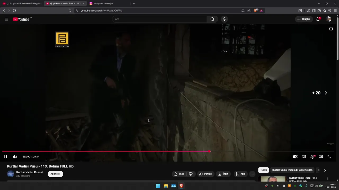Viewport: 339px width, 190px height.
Task: Pause the video
Action: pos(6,157)
